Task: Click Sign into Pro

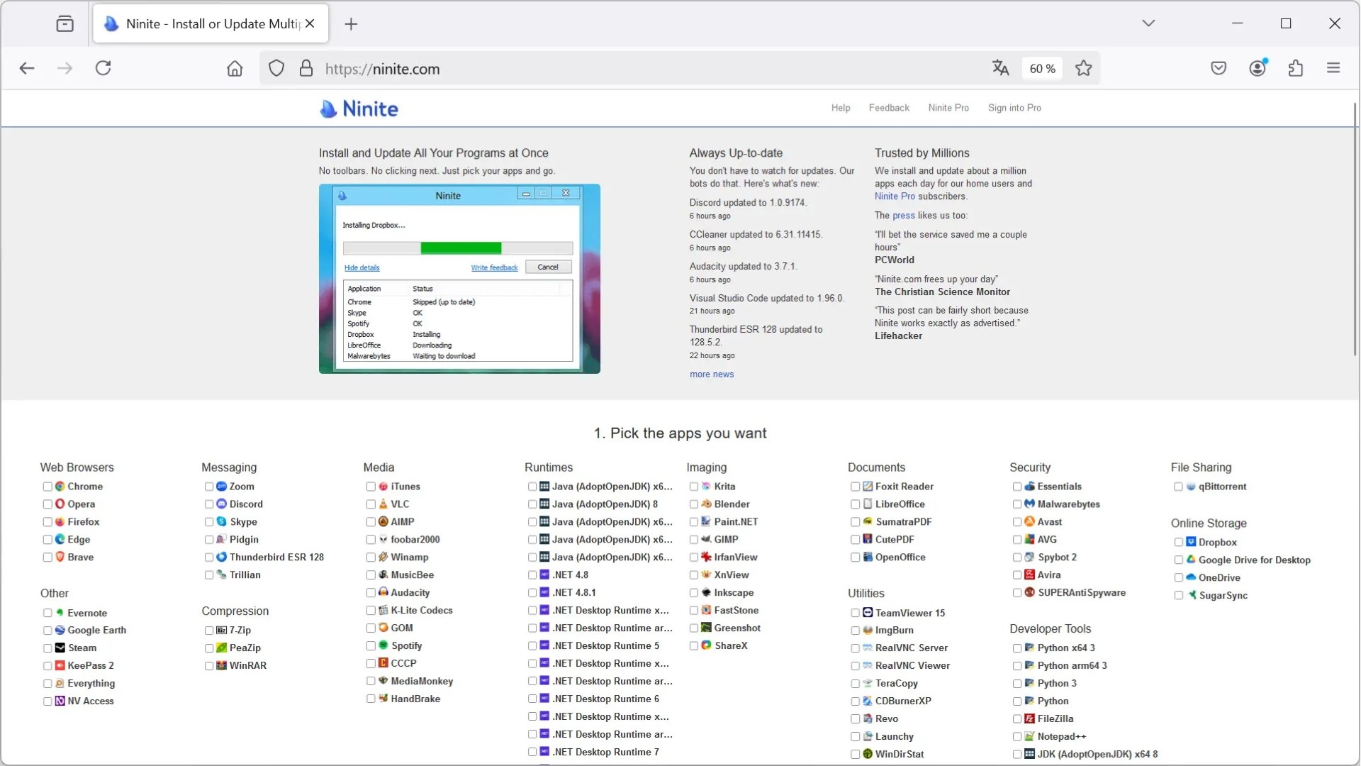Action: tap(1014, 108)
